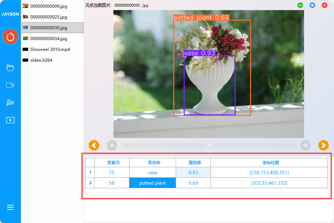Click the coordinates cell [202,33,461,352]
The height and width of the screenshot is (223, 334).
(x=269, y=183)
